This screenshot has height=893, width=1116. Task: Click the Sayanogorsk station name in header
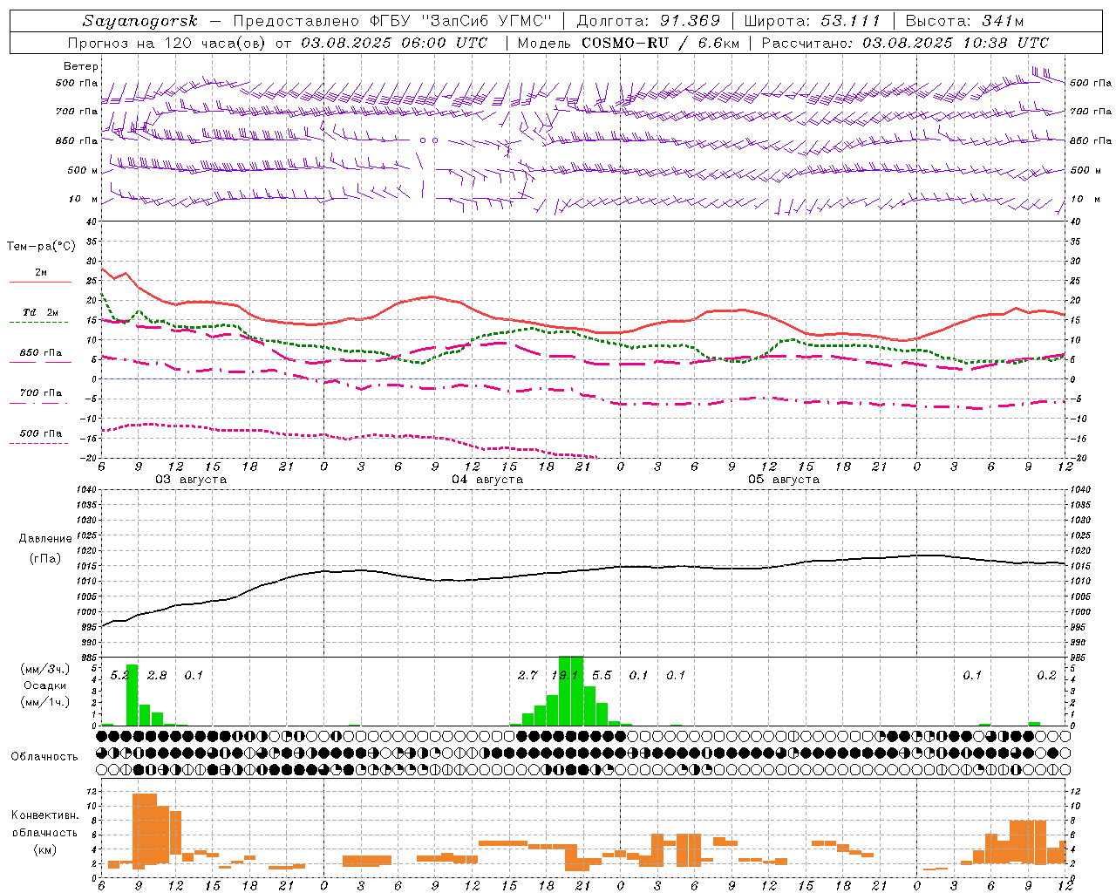pos(140,21)
